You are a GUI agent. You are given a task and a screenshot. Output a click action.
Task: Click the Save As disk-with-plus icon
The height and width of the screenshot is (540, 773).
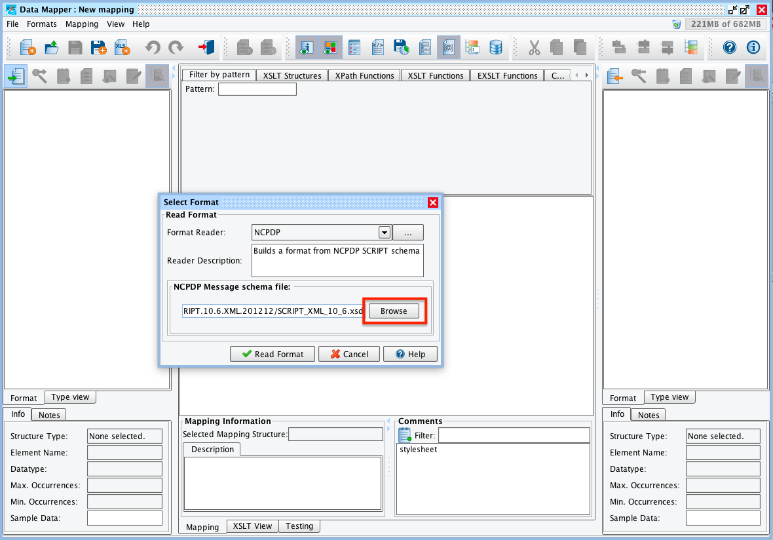(99, 47)
